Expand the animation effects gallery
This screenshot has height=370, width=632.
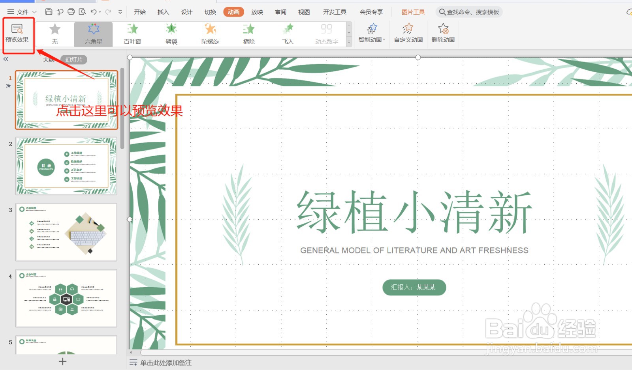349,41
